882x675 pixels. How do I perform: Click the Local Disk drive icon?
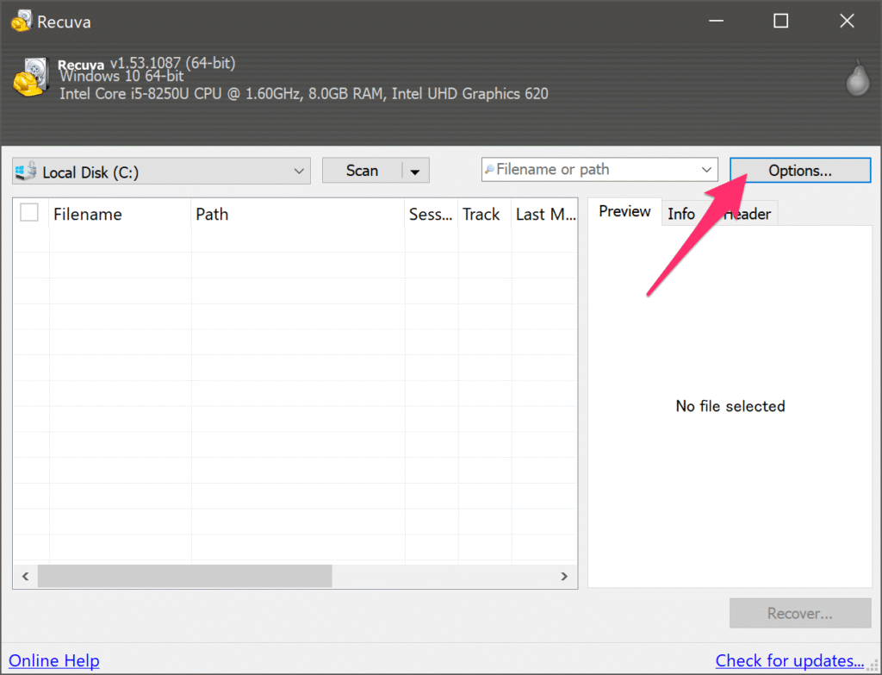tap(26, 172)
